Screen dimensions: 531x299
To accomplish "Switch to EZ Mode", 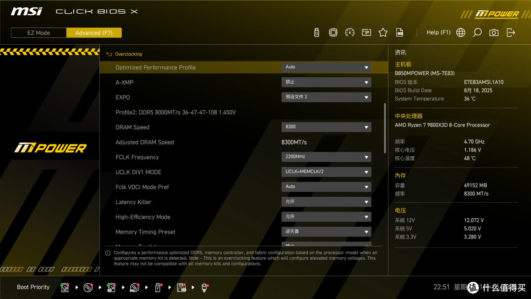I will tap(38, 32).
